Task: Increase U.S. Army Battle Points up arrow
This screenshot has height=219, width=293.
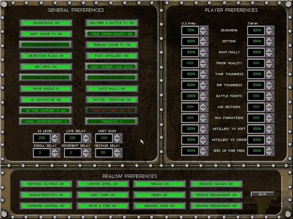Action: (x=204, y=93)
